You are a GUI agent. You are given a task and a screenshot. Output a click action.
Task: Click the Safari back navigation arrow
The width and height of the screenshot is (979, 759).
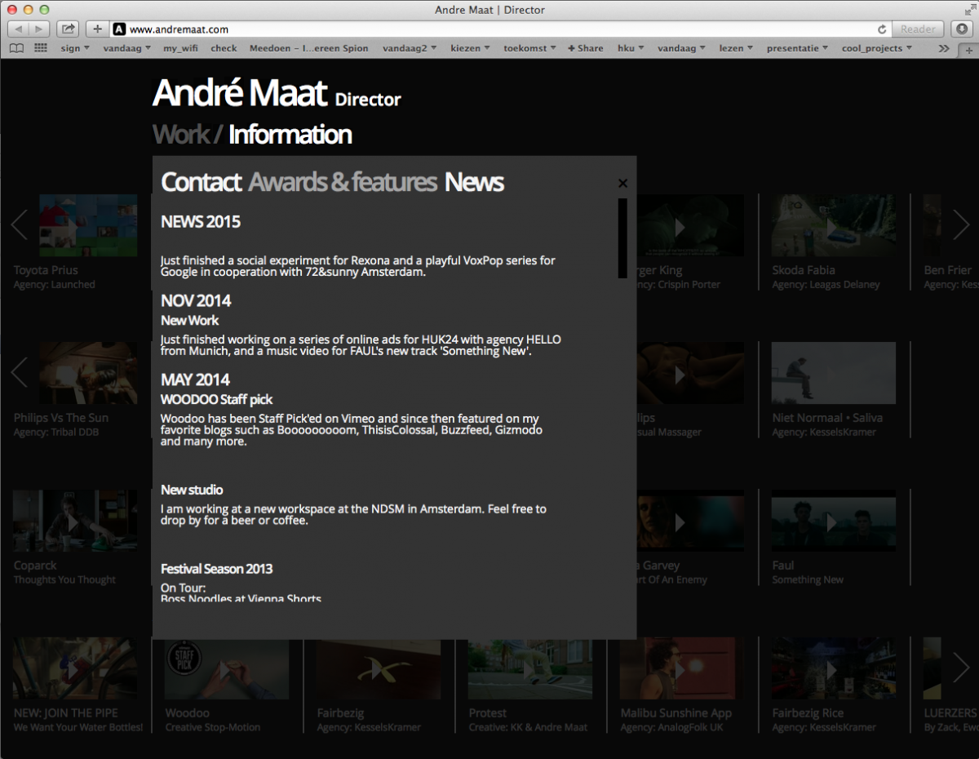18,29
